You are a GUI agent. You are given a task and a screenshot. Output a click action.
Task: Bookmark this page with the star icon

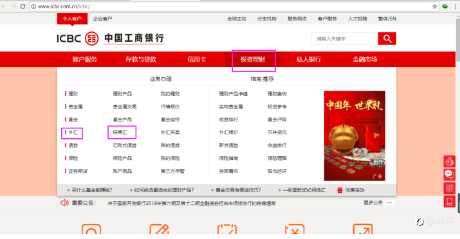(435, 6)
